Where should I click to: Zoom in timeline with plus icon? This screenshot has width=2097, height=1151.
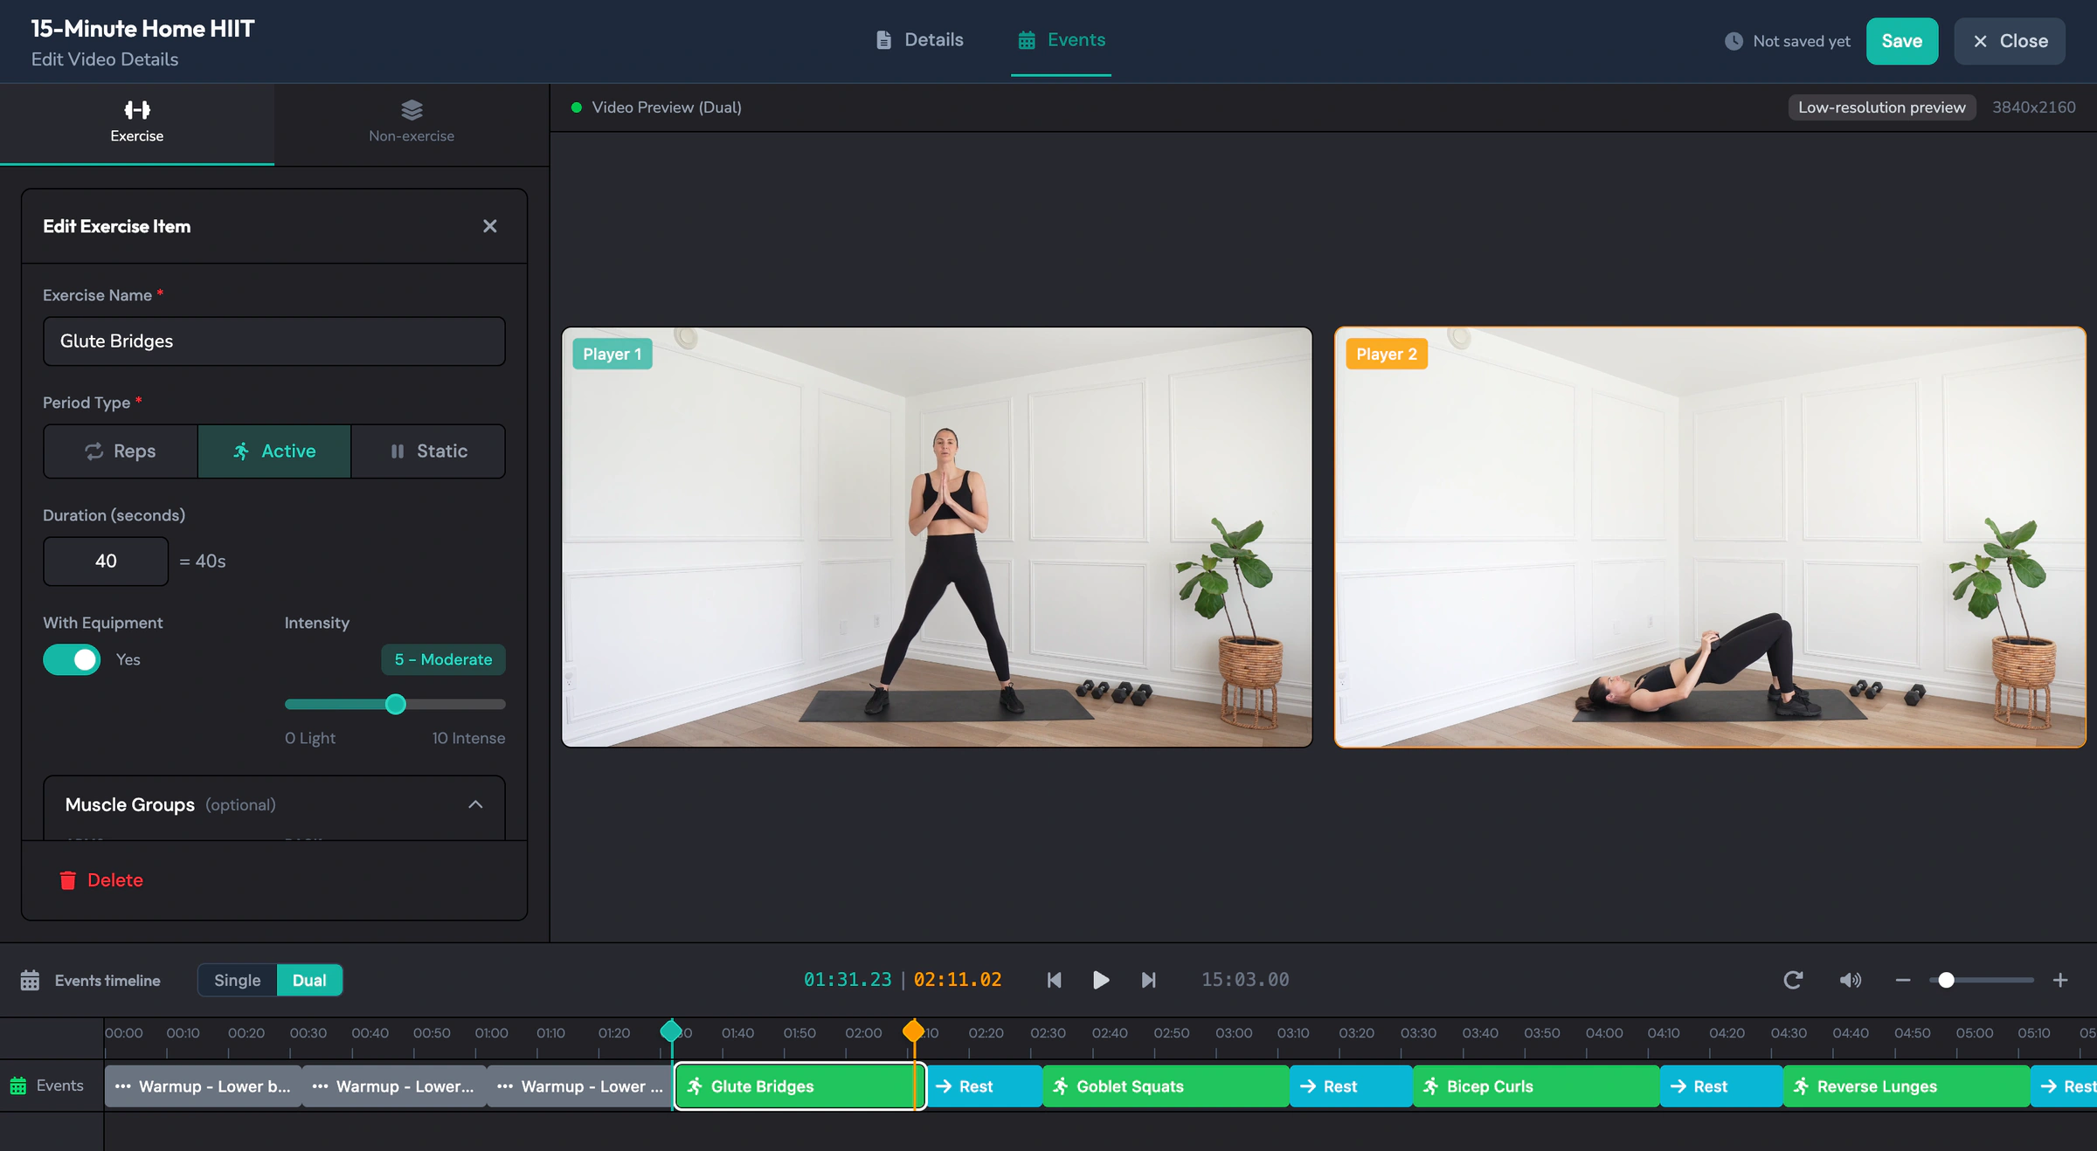(2060, 980)
